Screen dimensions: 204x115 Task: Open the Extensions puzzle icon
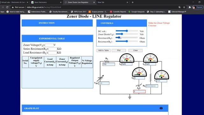click(x=190, y=7)
